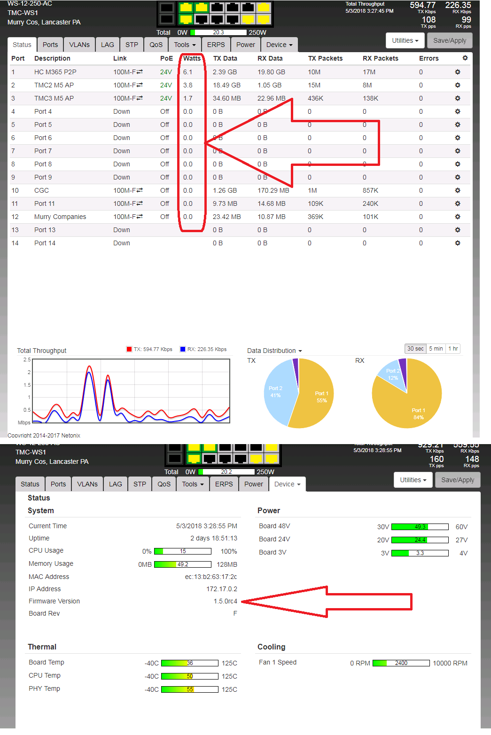Viewport: 491px width, 735px height.
Task: Open Utilities dropdown above the port table
Action: [405, 40]
